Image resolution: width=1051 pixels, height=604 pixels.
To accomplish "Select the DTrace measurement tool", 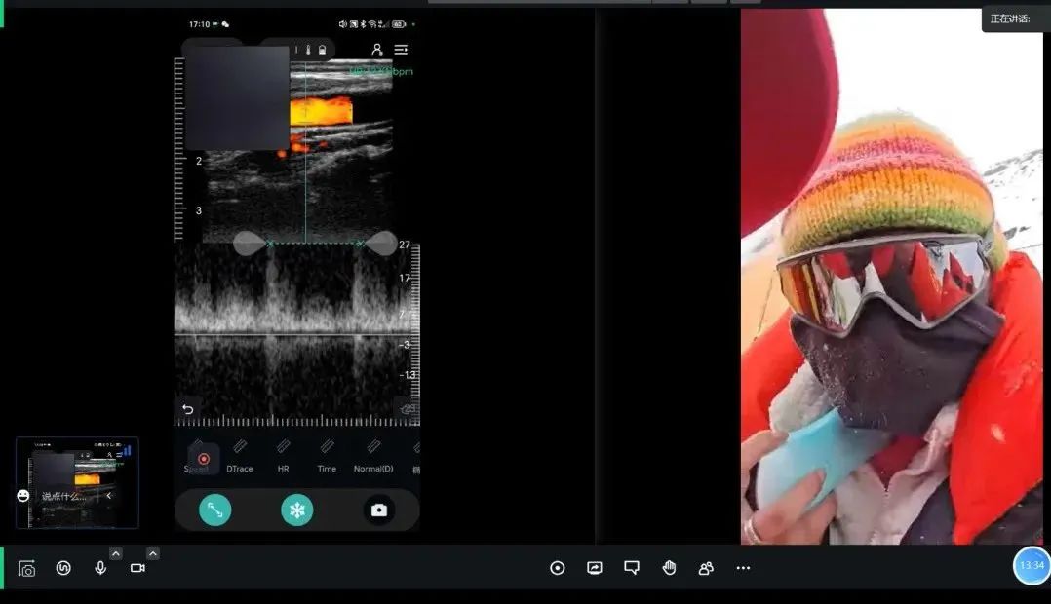I will tap(239, 457).
